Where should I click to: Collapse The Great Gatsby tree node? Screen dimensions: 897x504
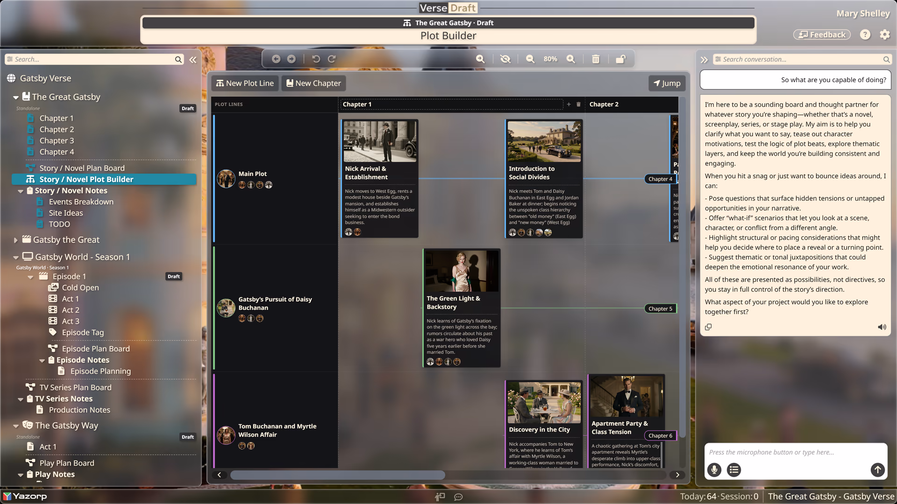tap(15, 98)
